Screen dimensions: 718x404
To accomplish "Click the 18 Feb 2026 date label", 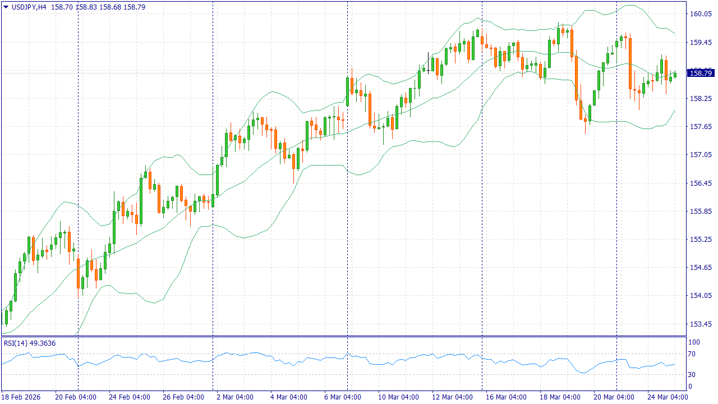I will click(21, 397).
